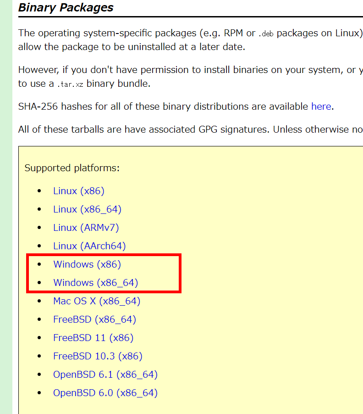Choose the FreeBSD 10.3 (x86) link
Screen dimensions: 363x414
[98, 356]
